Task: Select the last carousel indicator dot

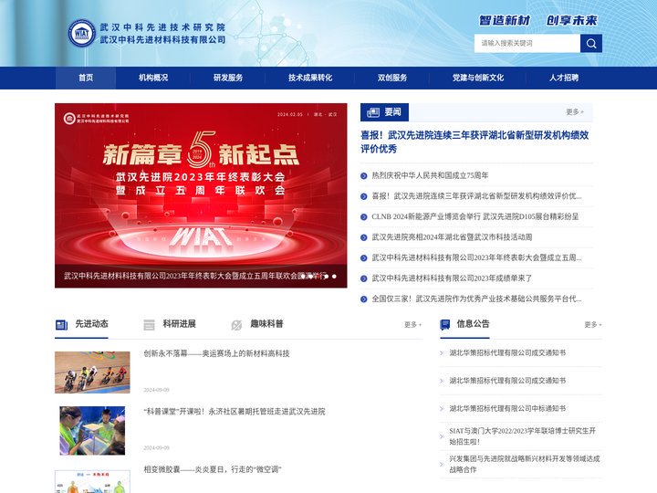Action: point(334,277)
